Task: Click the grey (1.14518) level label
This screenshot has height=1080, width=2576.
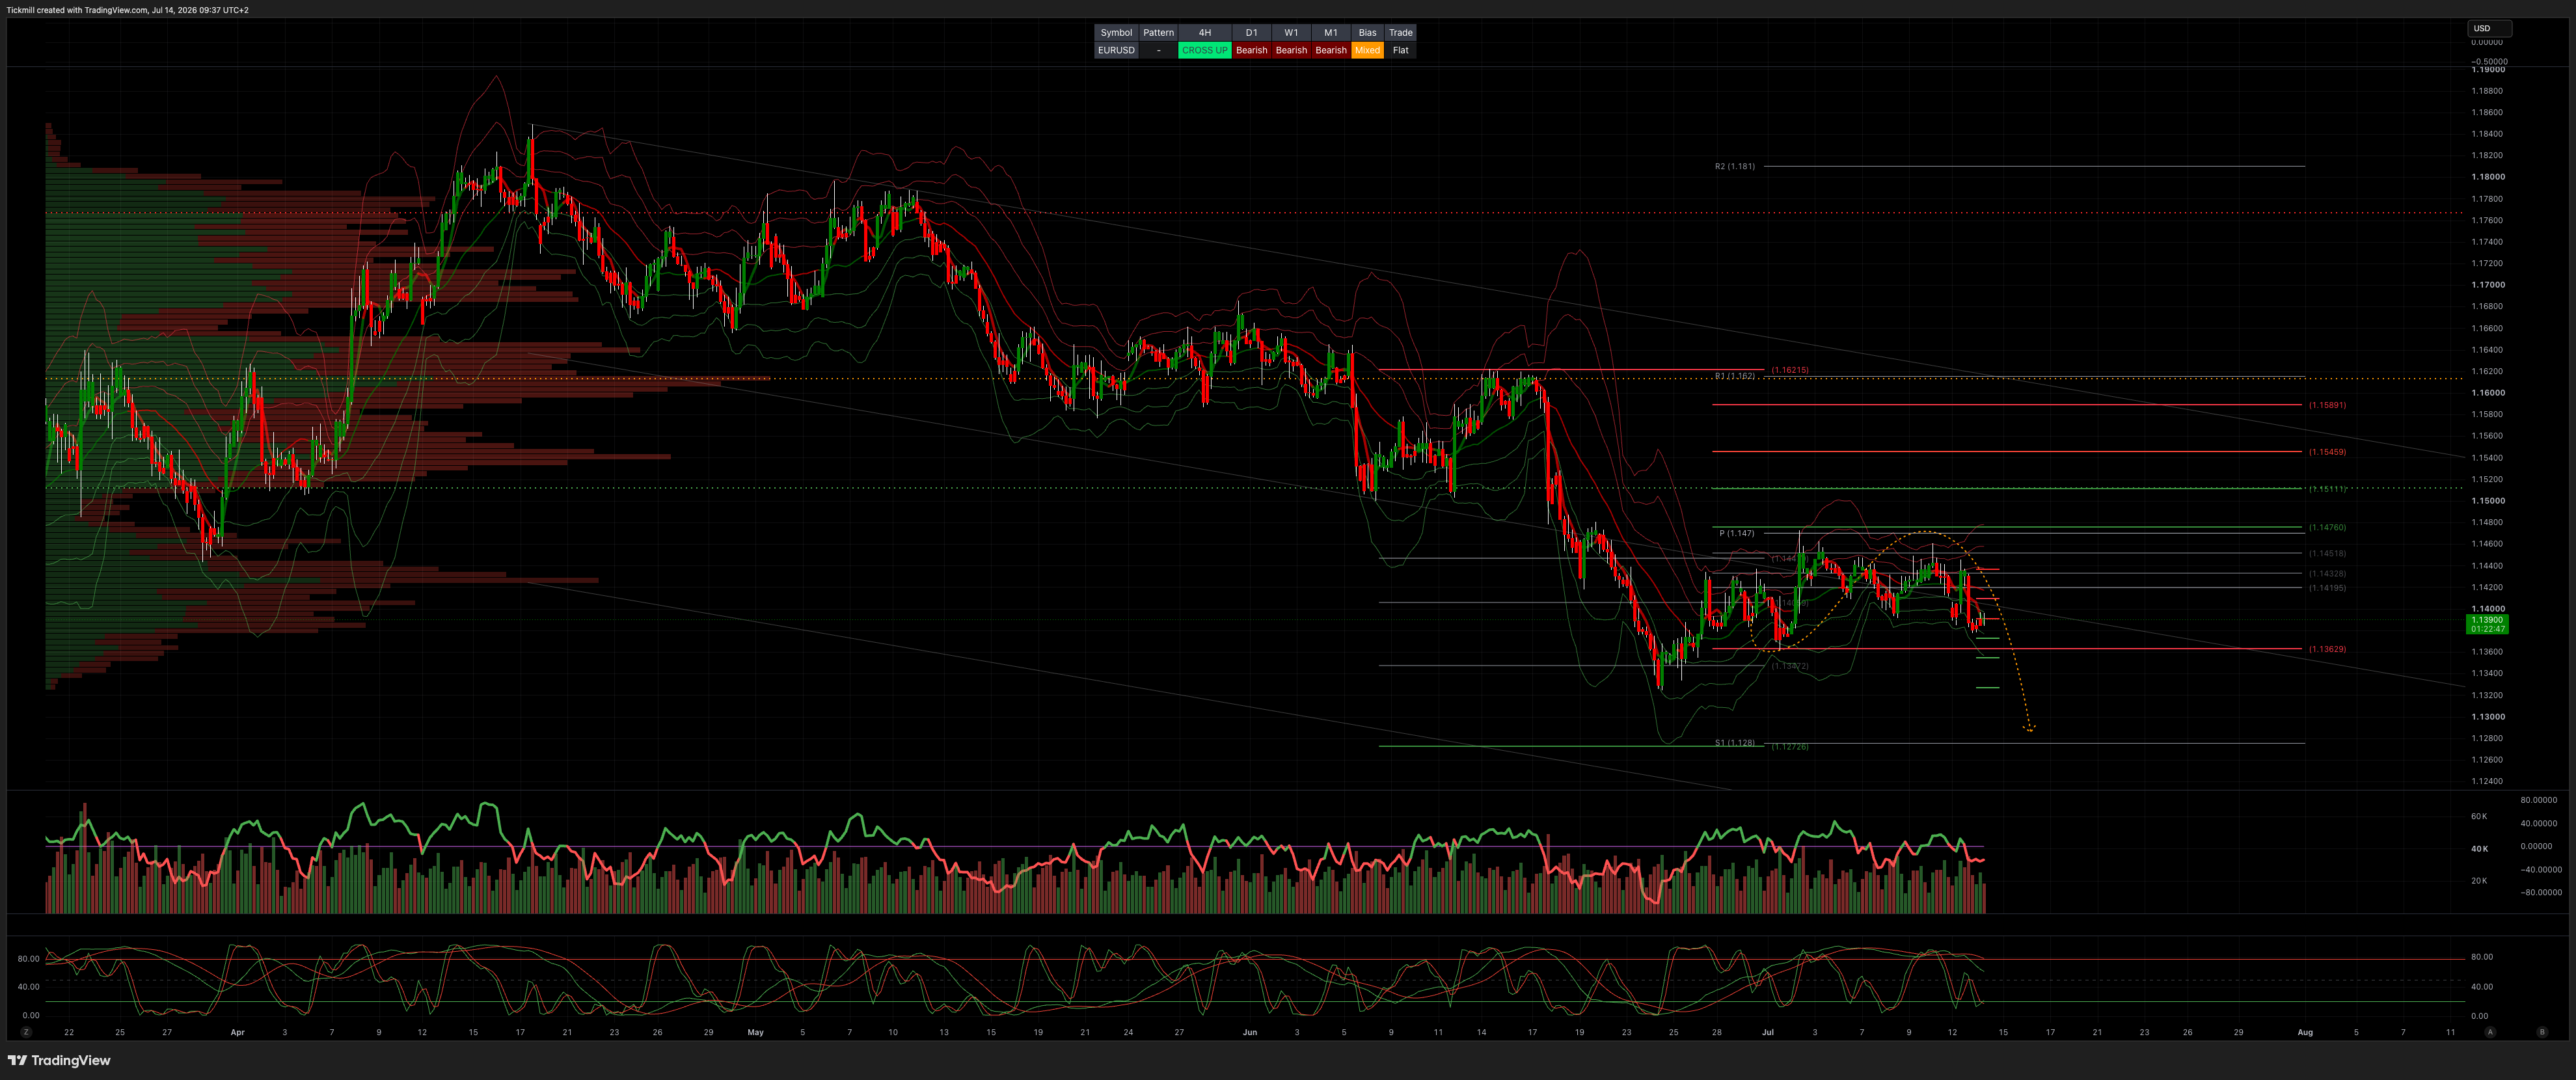Action: click(x=2327, y=553)
